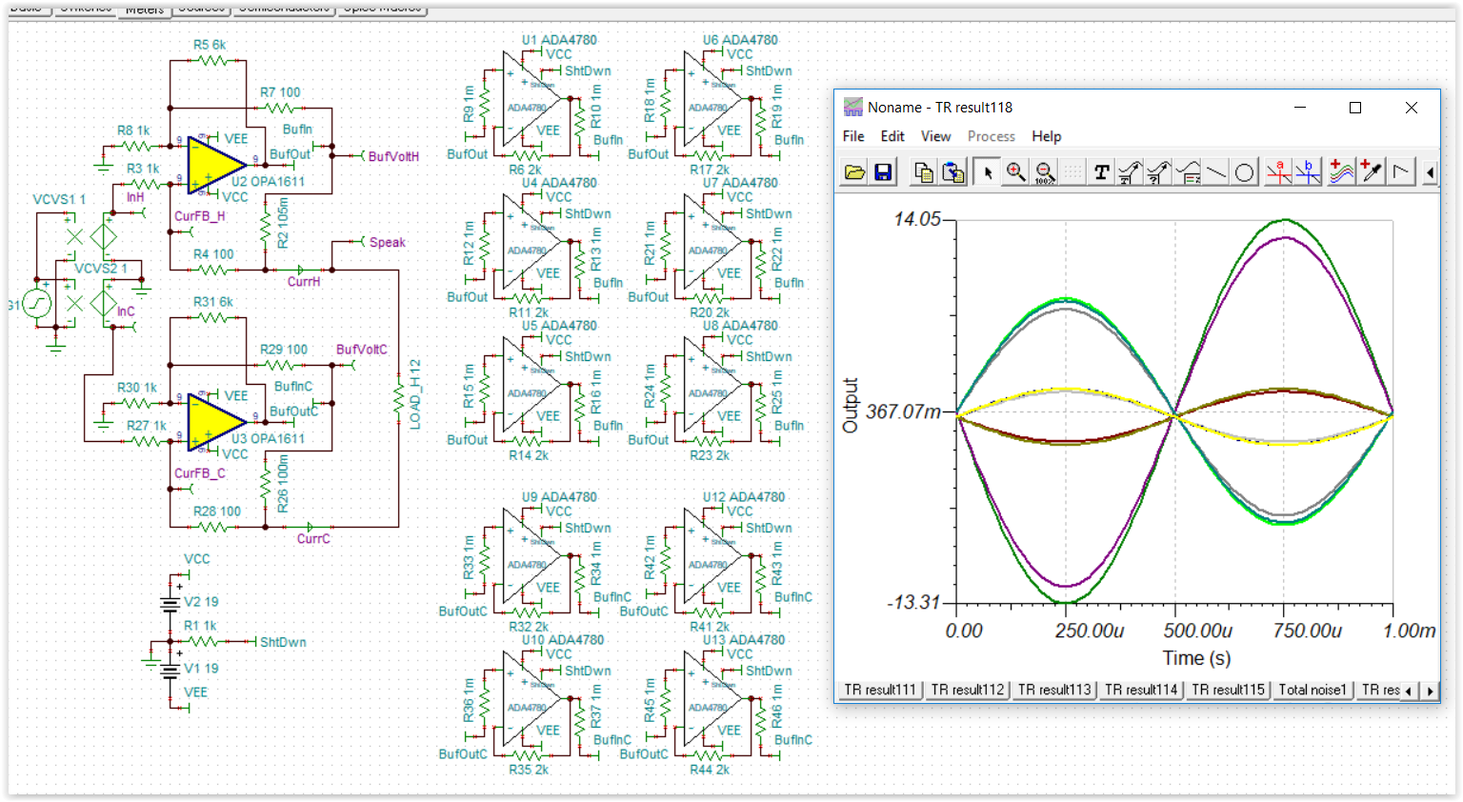Click the BufVoltH output pin label
The width and height of the screenshot is (1463, 802).
click(393, 156)
